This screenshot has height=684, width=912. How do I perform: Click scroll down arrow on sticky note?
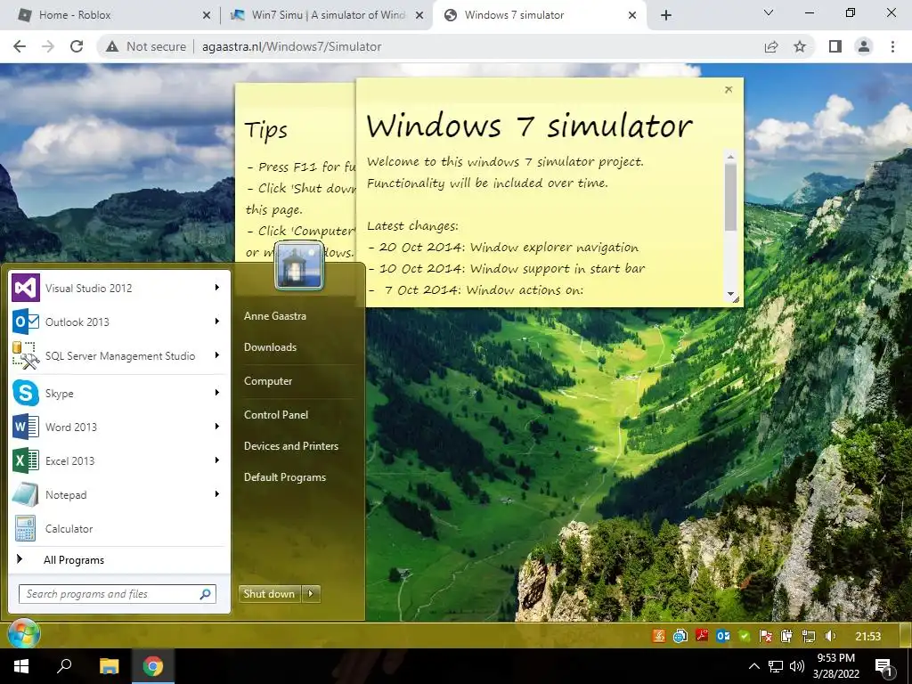(x=730, y=294)
